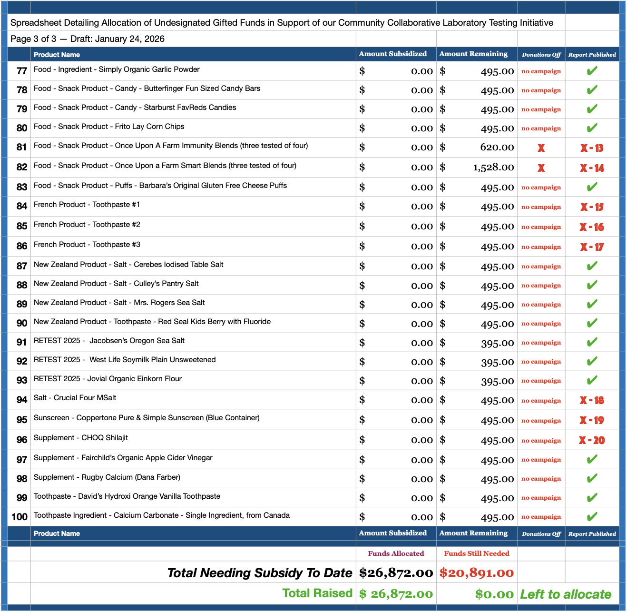Screen dimensions: 627x612
Task: Select the $20,891.00 Funds Still Needed cell
Action: [x=477, y=573]
